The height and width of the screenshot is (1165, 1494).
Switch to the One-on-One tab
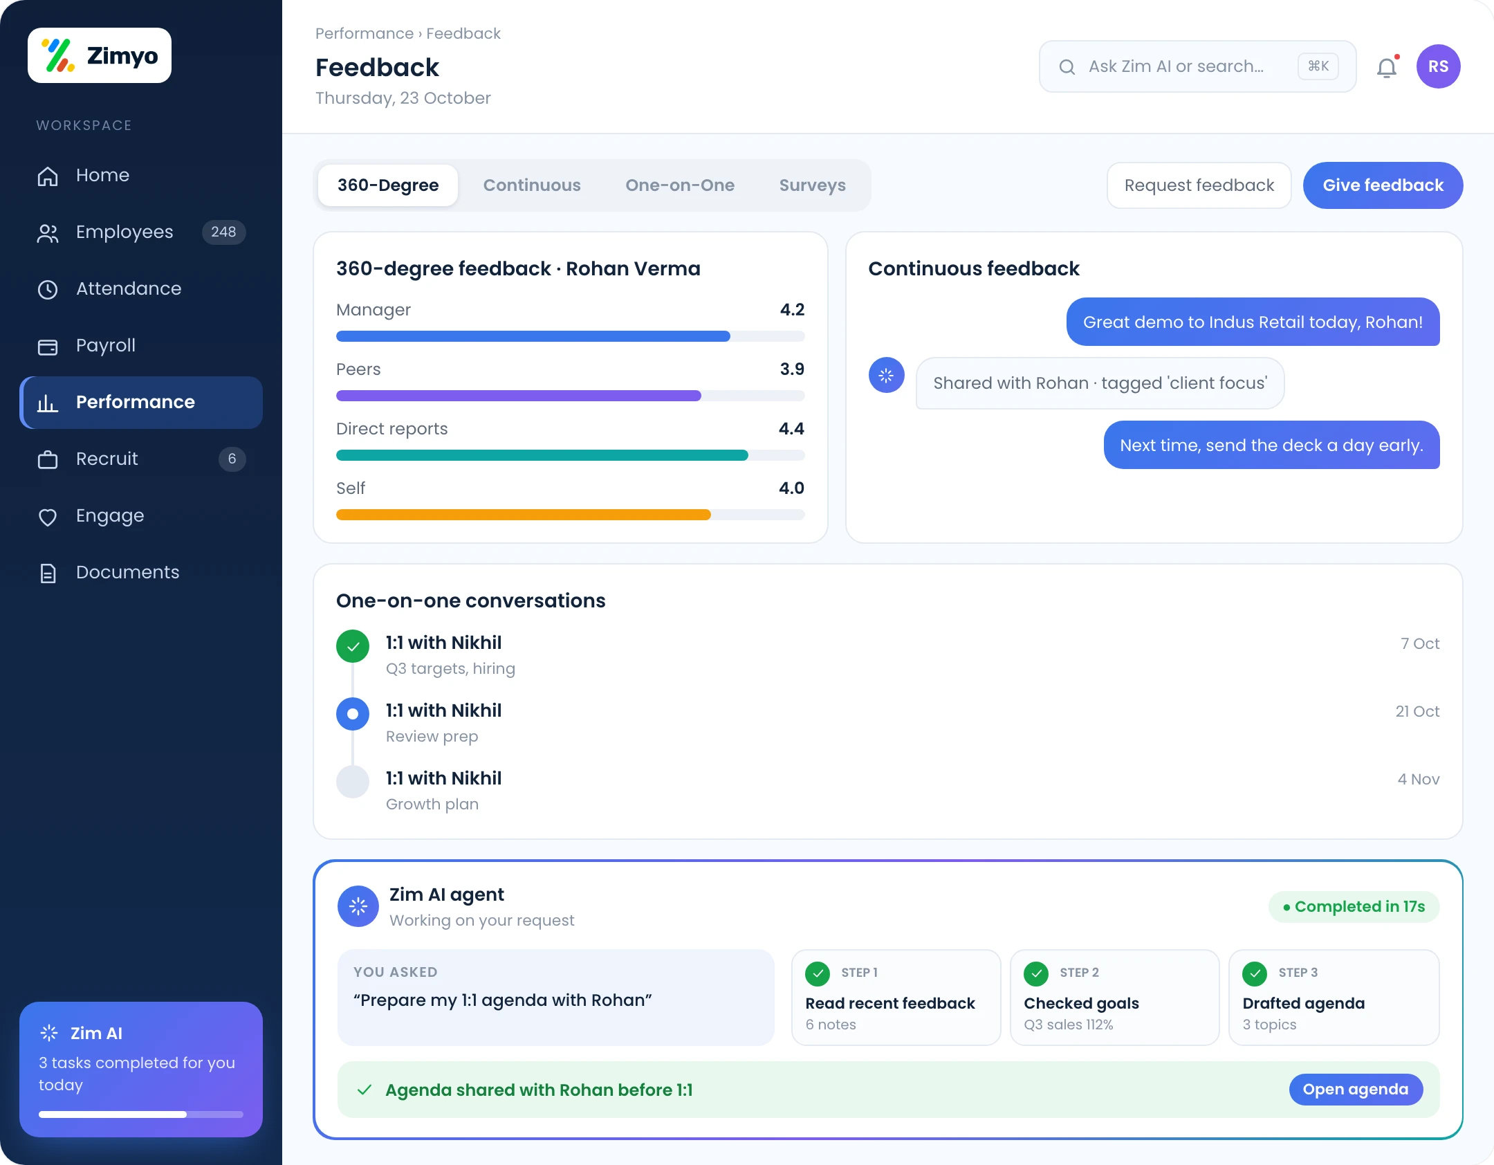coord(680,185)
